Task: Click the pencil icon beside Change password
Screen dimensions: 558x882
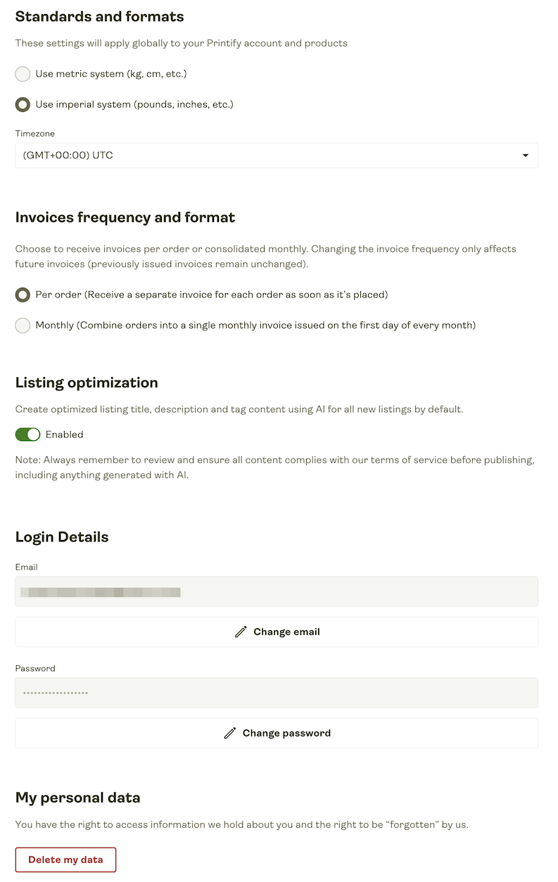Action: click(230, 733)
